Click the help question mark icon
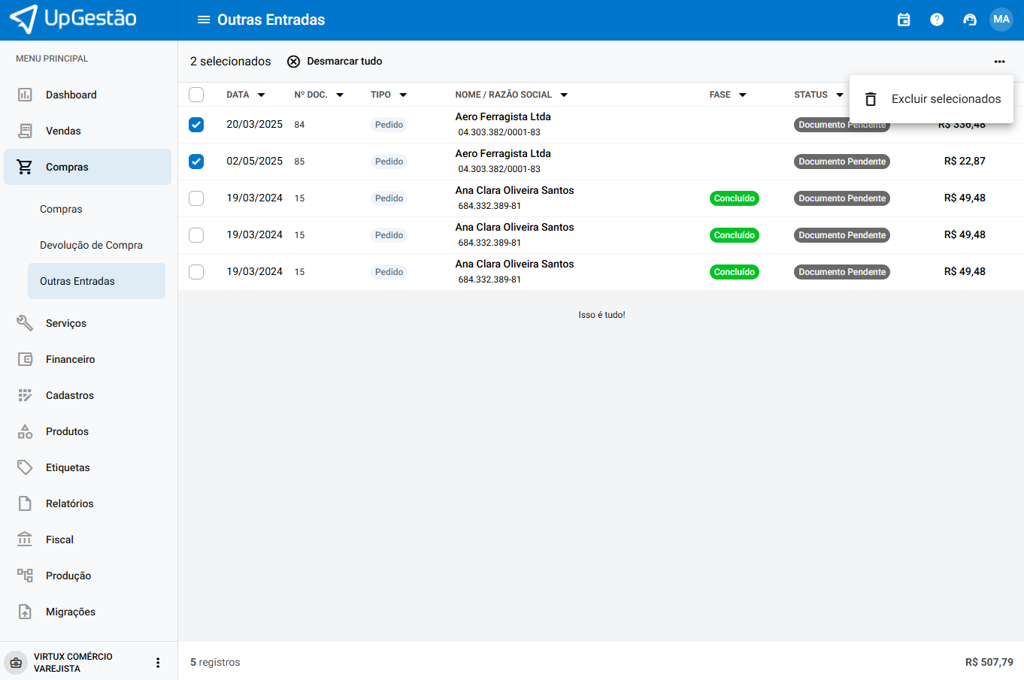The width and height of the screenshot is (1024, 680). point(937,20)
